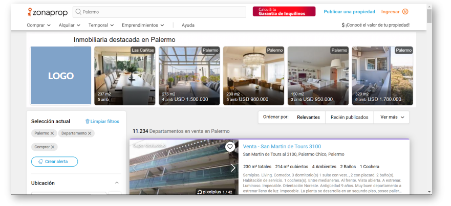The height and width of the screenshot is (206, 451).
Task: Click the page vertical scrollbar
Action: (429, 16)
